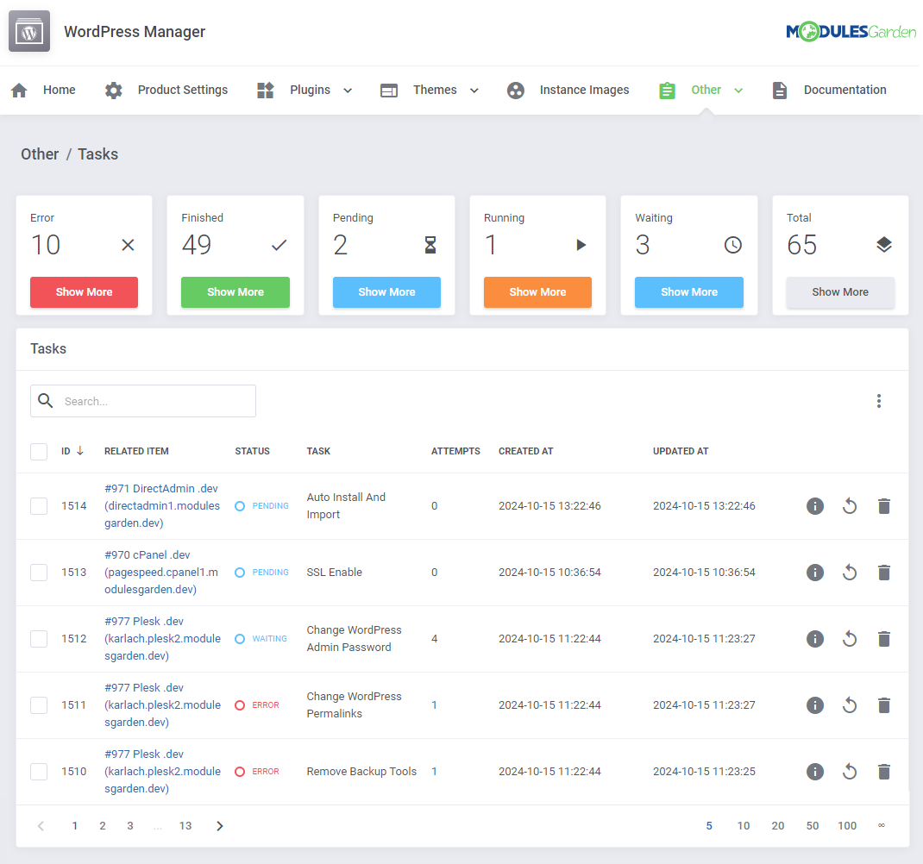This screenshot has height=864, width=923.
Task: Click the WordPress Manager logo icon
Action: (x=29, y=31)
